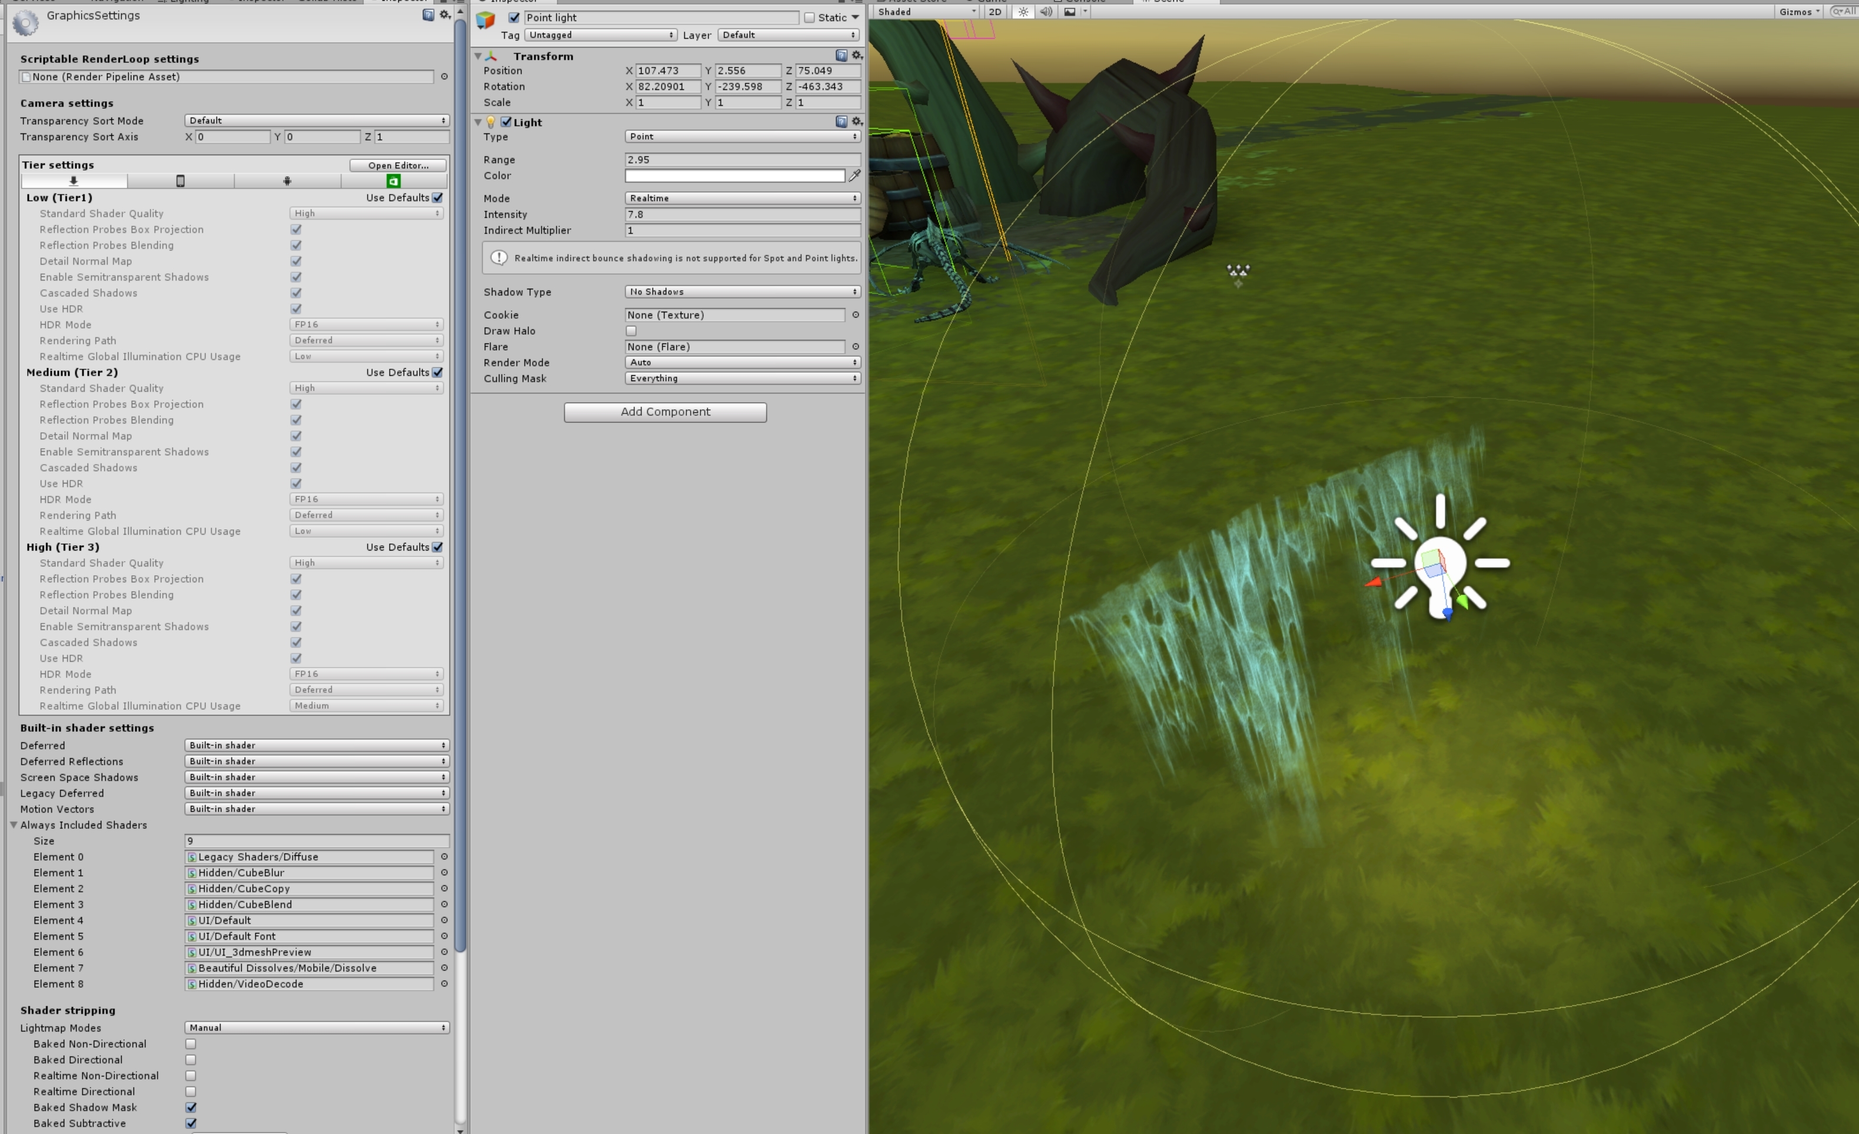Open the light Type dropdown
Screen dimensions: 1859x1134
coord(743,136)
